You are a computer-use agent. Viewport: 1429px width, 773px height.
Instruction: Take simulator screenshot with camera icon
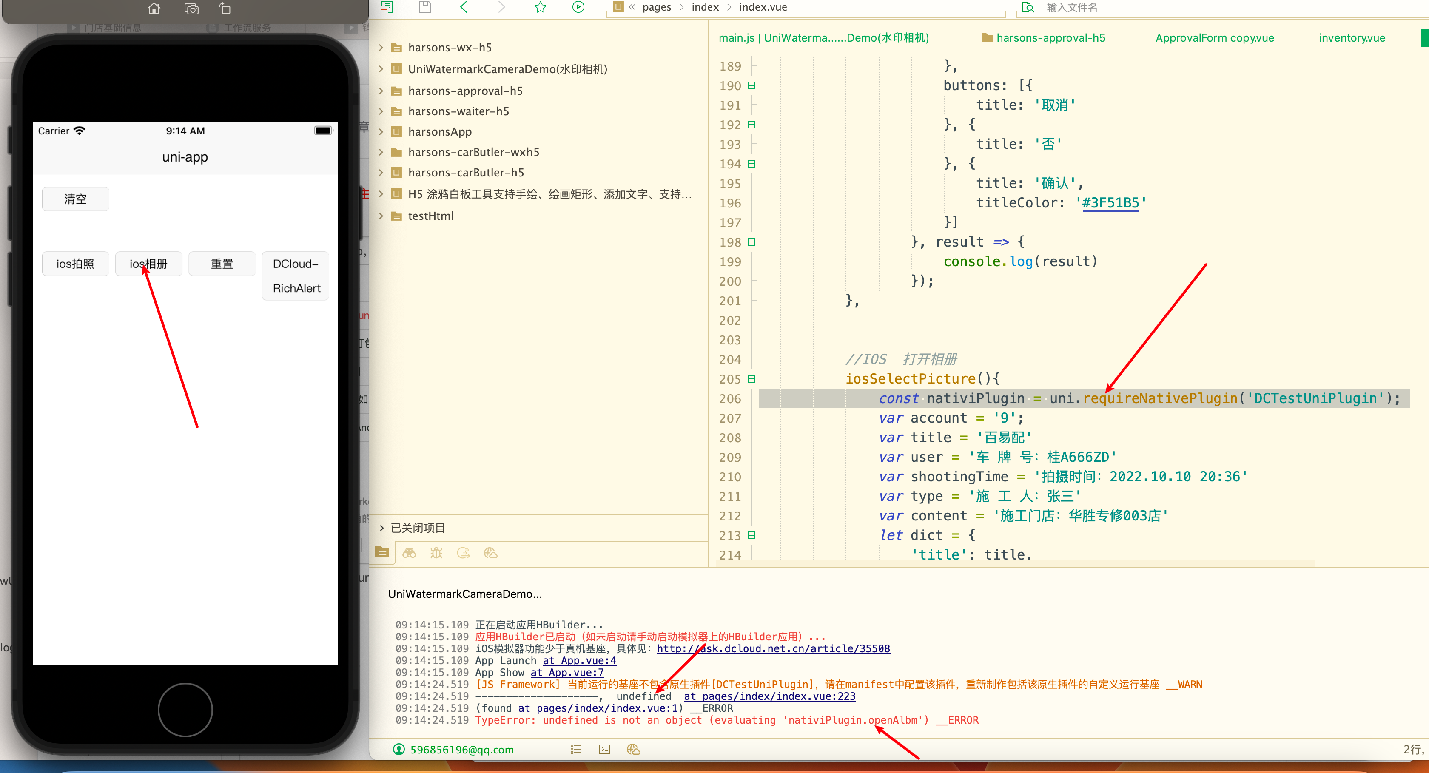191,9
